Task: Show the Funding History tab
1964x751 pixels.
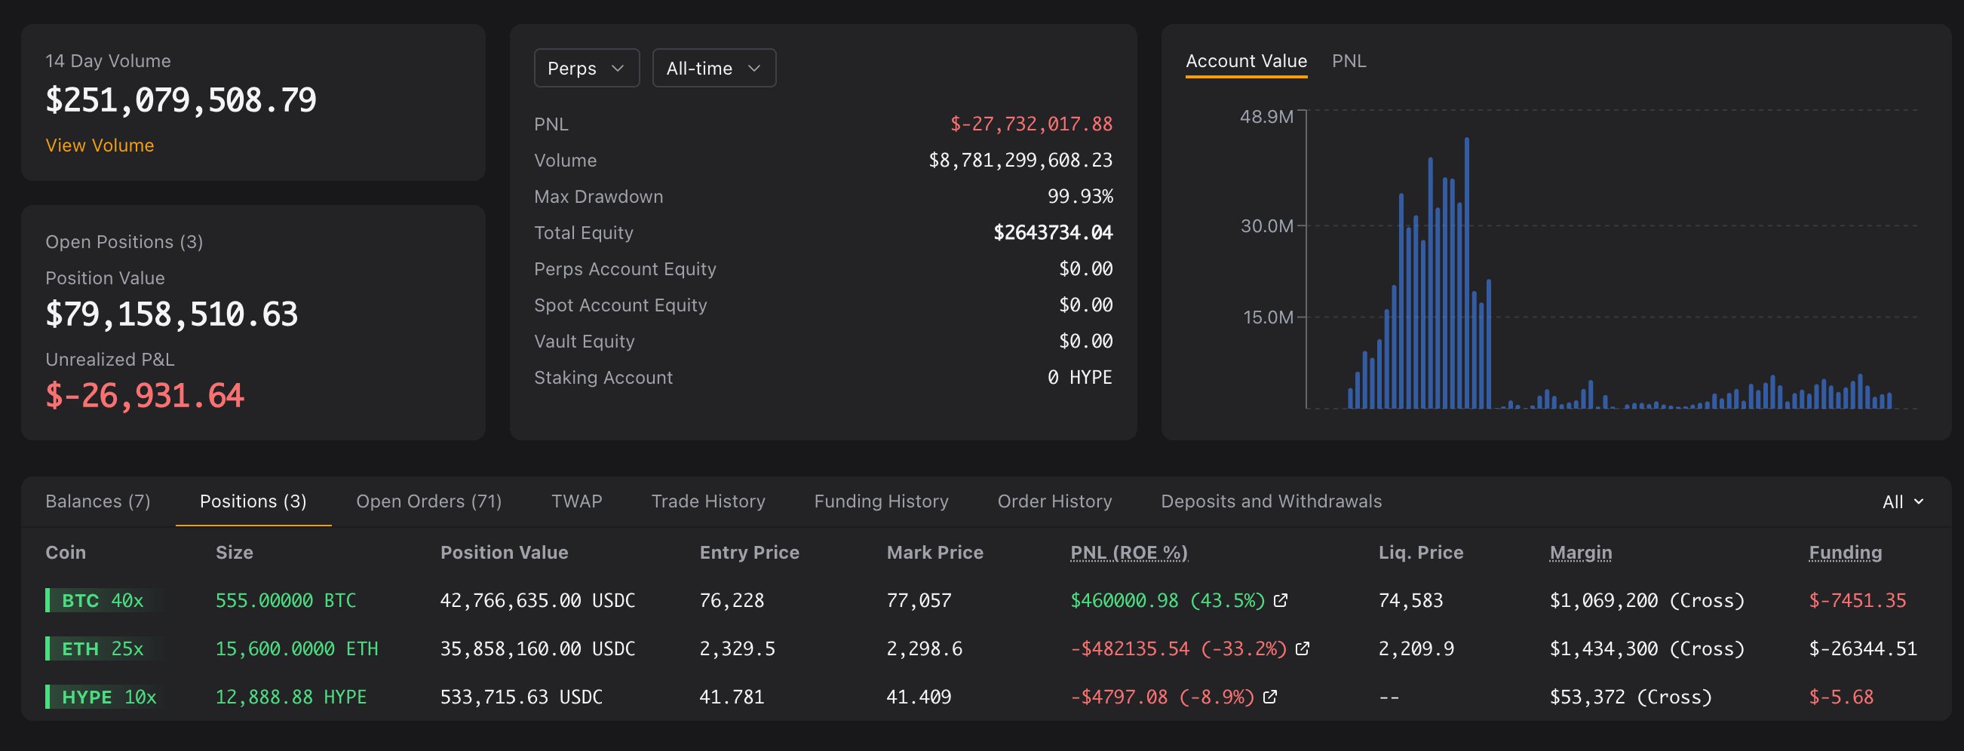Action: point(881,501)
